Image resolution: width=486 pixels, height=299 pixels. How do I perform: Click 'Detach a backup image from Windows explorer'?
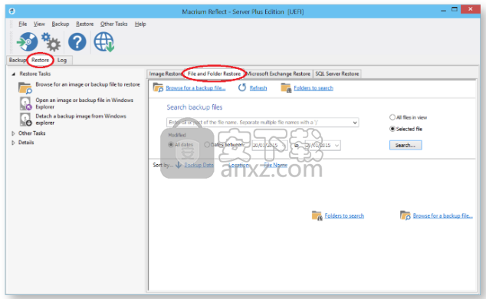[x=81, y=120]
